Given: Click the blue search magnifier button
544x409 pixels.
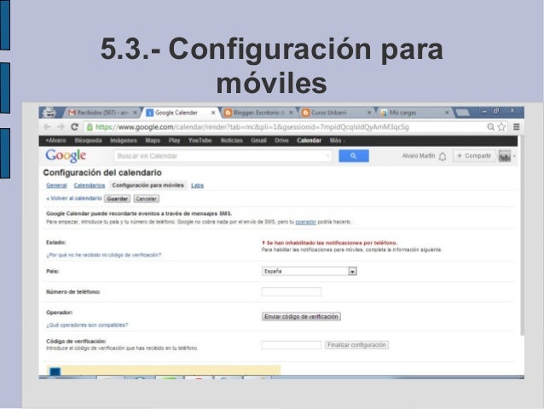Looking at the screenshot, I should (354, 155).
